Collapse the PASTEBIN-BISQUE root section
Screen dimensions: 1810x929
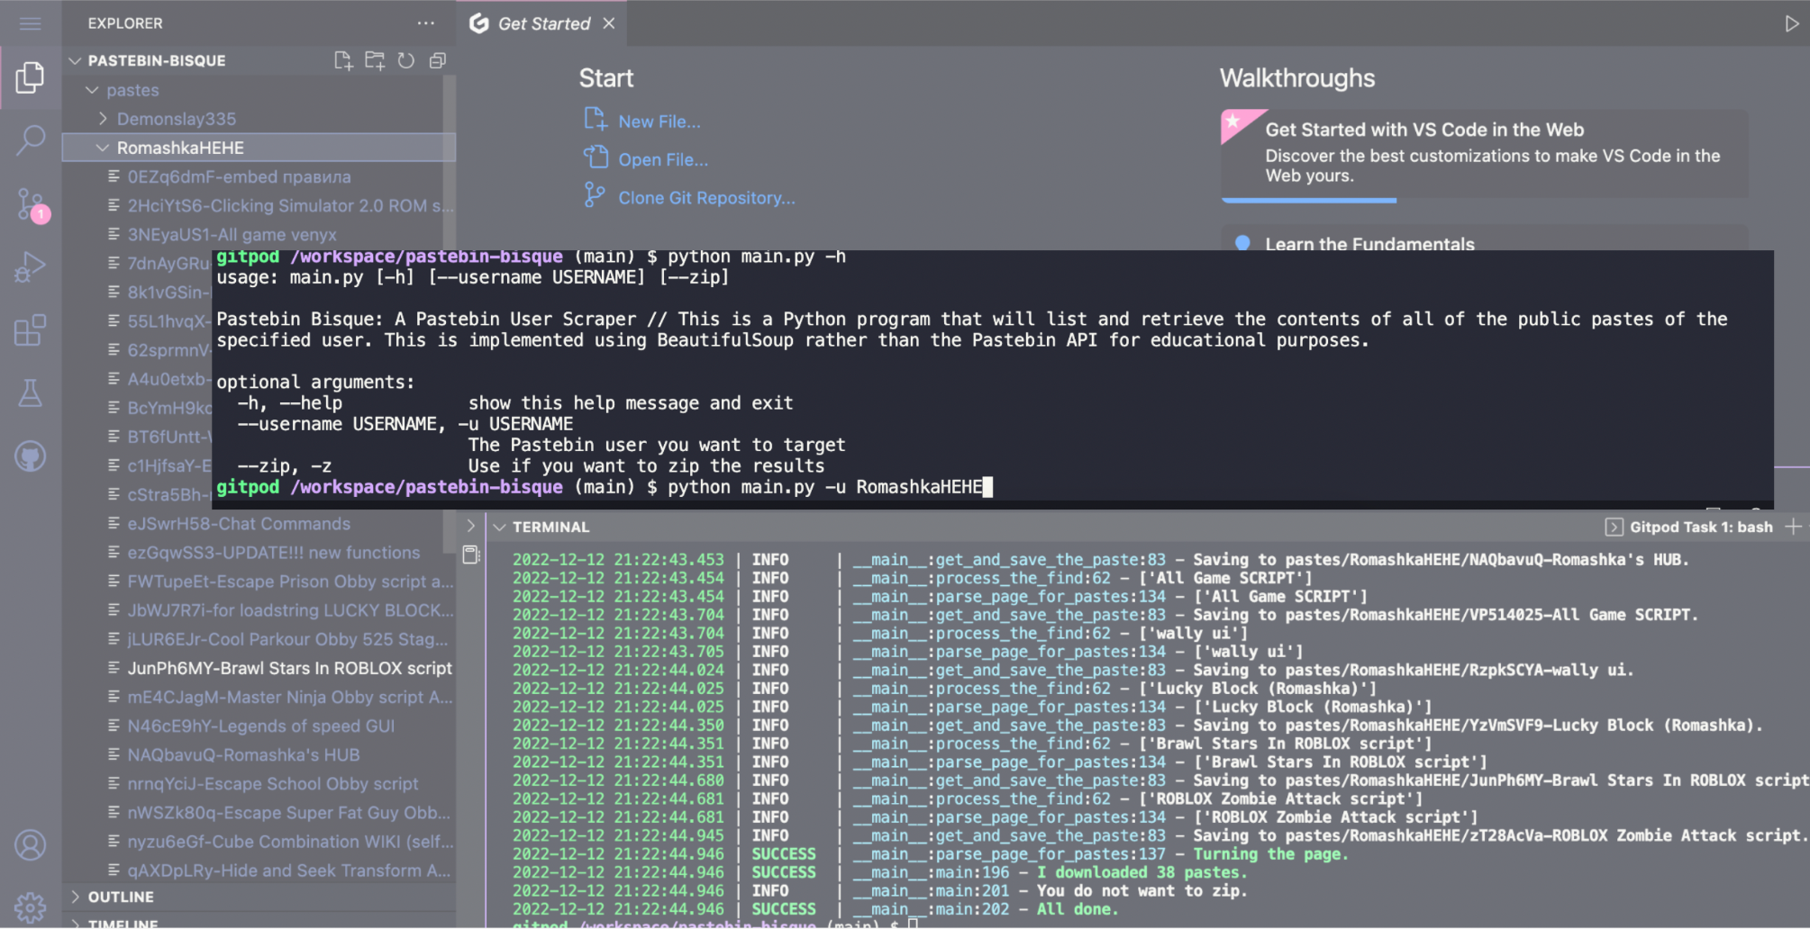click(157, 60)
